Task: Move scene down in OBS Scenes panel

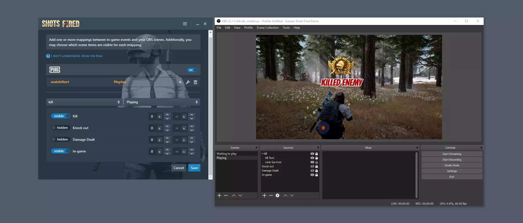Action: click(x=240, y=196)
